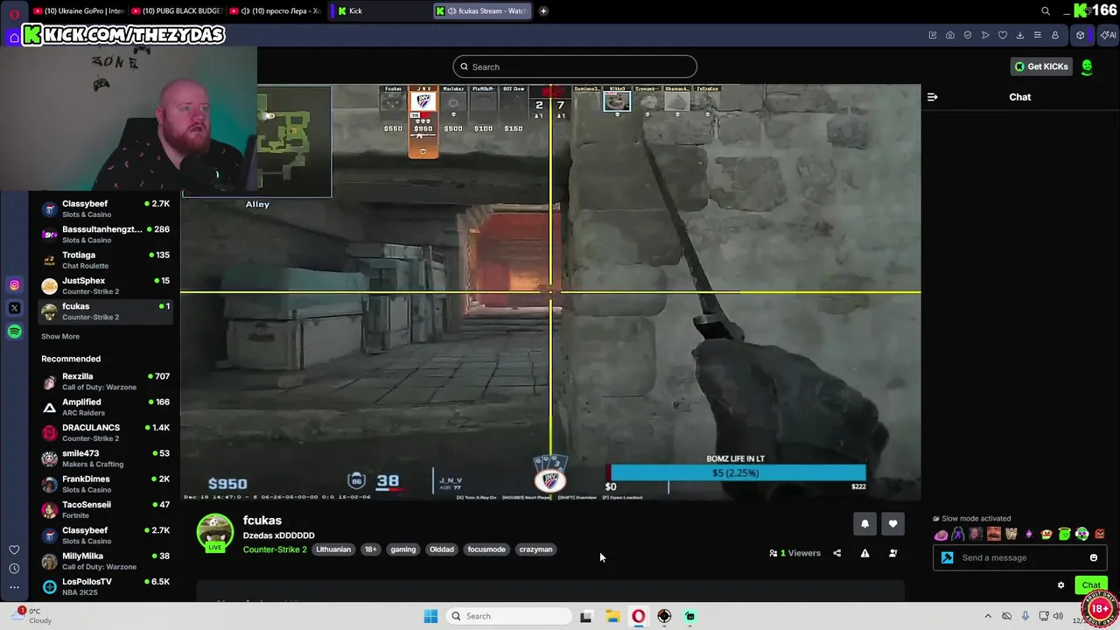Click the Send a message chat input

(1019, 557)
